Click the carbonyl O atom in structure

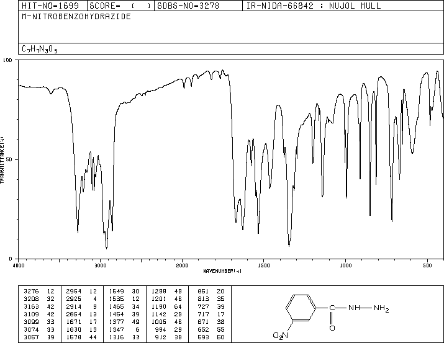coord(332,328)
